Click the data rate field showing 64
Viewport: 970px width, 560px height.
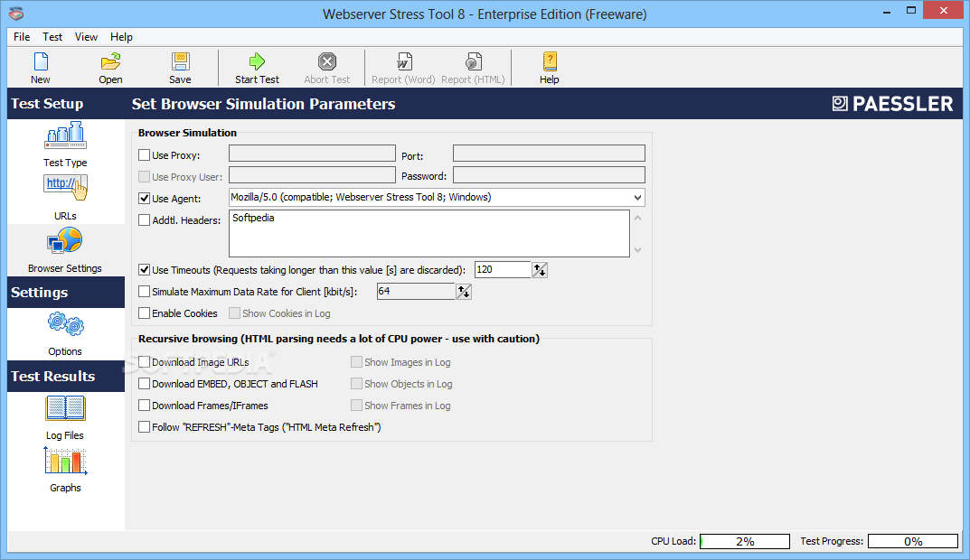tap(416, 291)
